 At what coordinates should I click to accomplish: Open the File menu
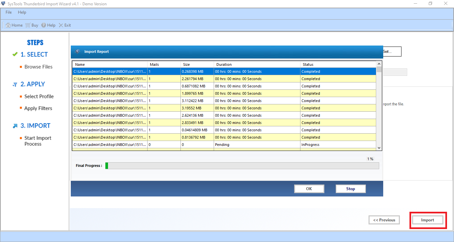pyautogui.click(x=9, y=12)
